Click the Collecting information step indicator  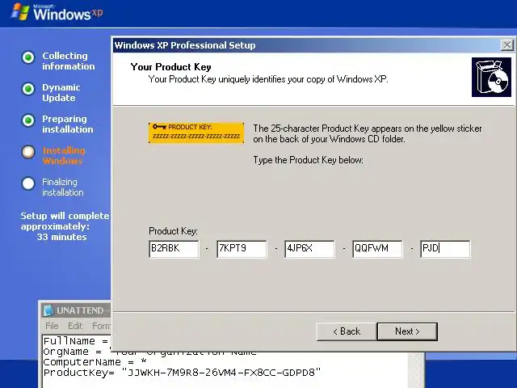coord(28,57)
